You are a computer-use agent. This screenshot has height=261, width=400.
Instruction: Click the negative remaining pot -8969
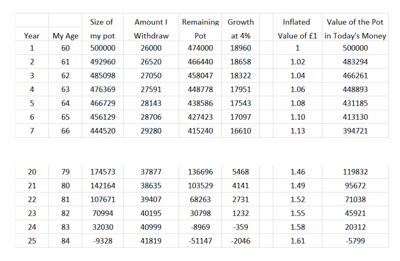tap(200, 226)
